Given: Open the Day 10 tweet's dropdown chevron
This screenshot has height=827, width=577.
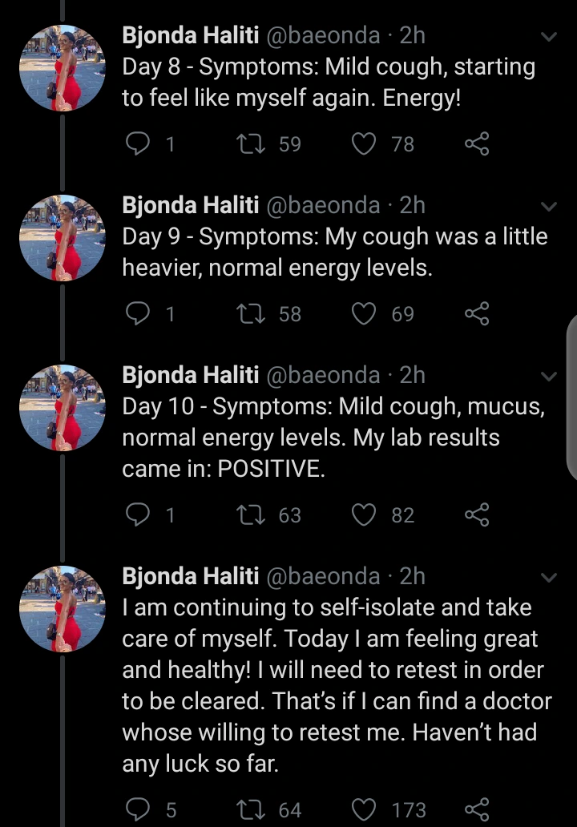Looking at the screenshot, I should coord(550,376).
